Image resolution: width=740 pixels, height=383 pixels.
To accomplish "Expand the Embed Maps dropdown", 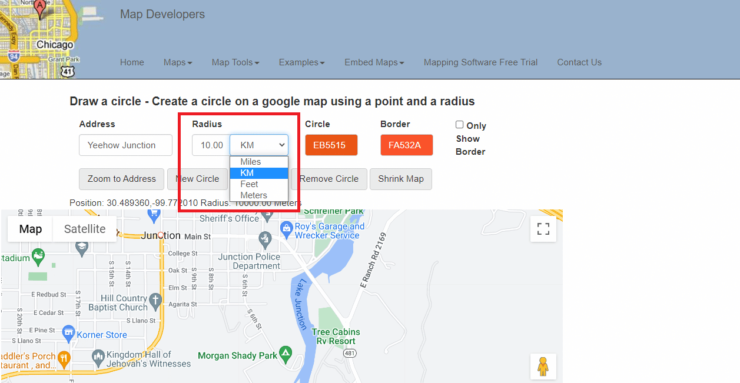I will click(x=374, y=62).
